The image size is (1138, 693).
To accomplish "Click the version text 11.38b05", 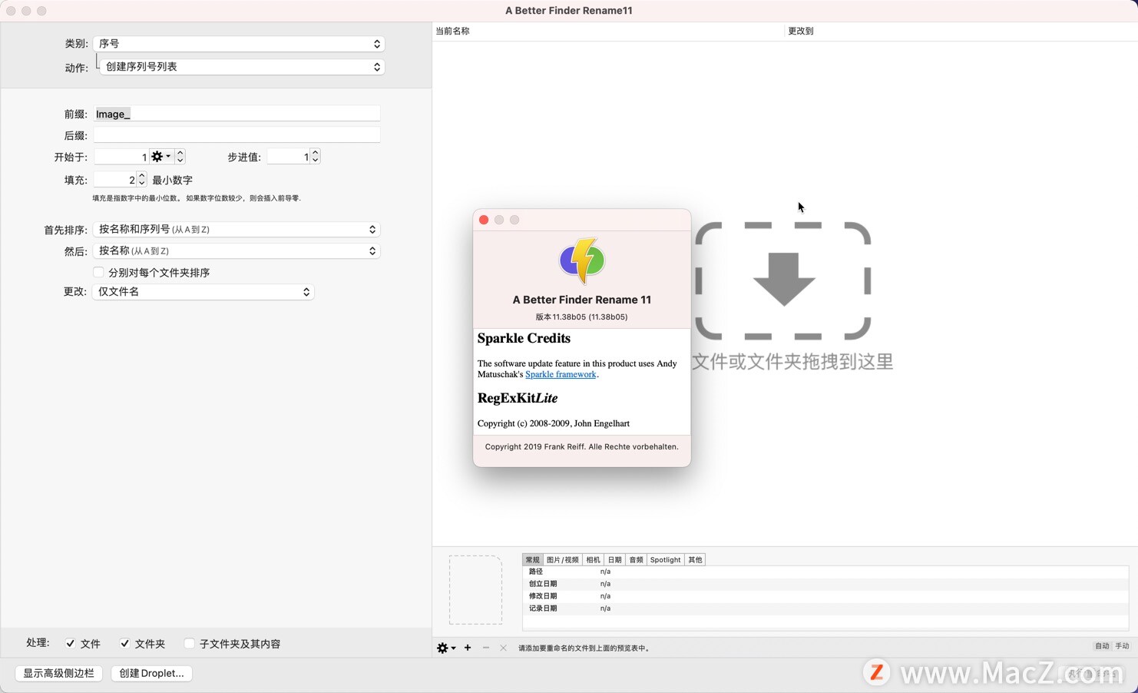I will [x=581, y=317].
